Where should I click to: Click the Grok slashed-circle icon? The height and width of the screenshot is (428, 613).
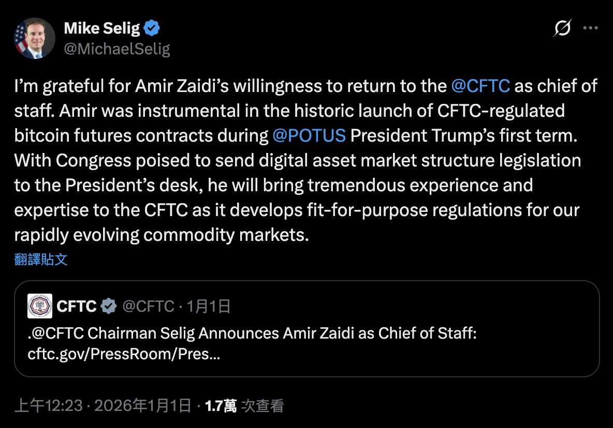click(562, 28)
